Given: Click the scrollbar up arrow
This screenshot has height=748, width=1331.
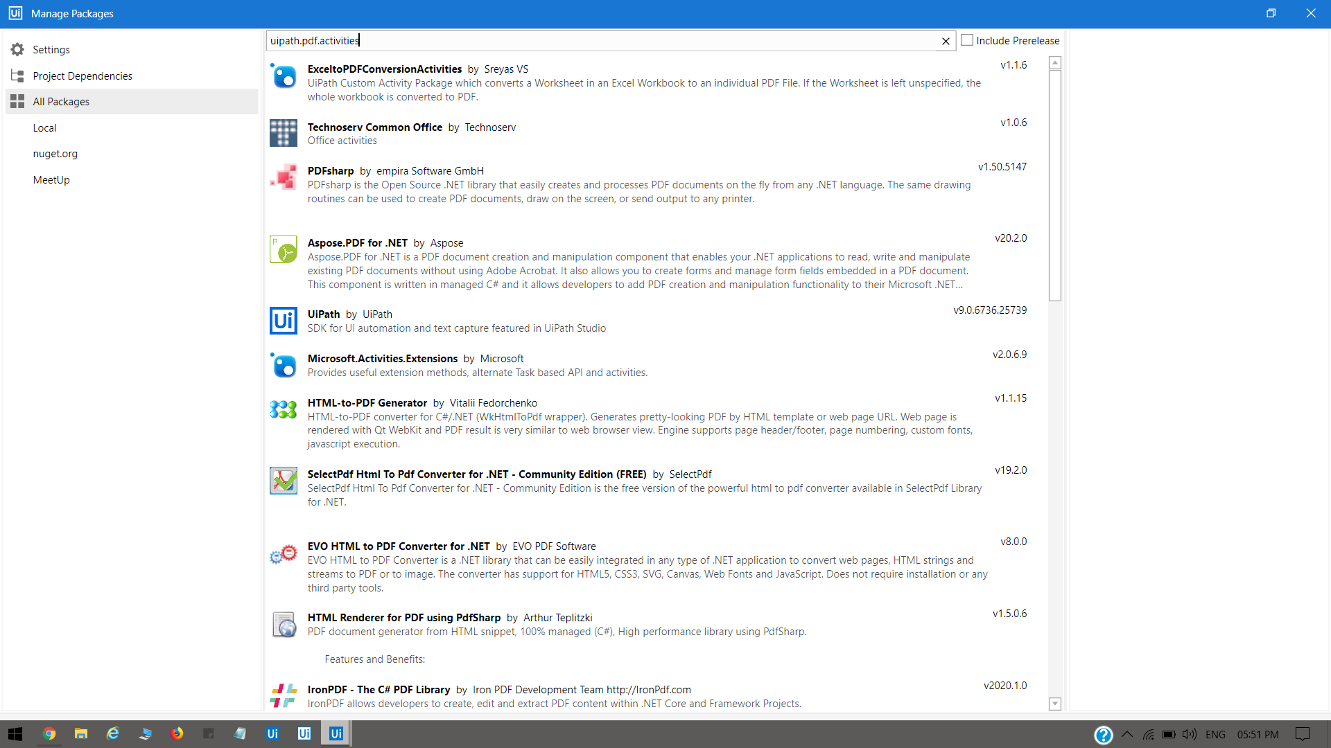Looking at the screenshot, I should pyautogui.click(x=1055, y=63).
